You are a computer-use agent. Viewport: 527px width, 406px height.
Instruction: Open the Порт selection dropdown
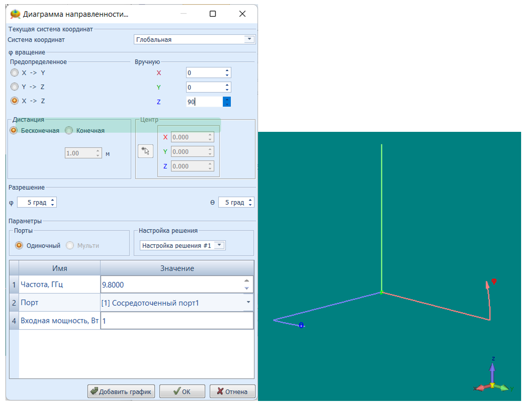tap(248, 302)
